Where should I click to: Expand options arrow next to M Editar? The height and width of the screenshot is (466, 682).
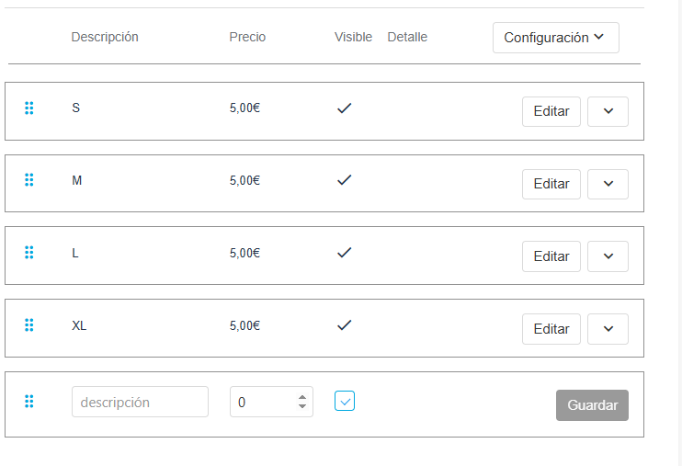pyautogui.click(x=608, y=184)
